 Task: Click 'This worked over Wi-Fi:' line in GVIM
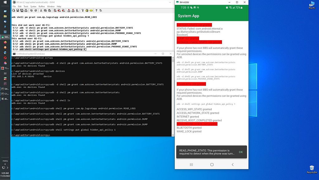click(x=27, y=38)
